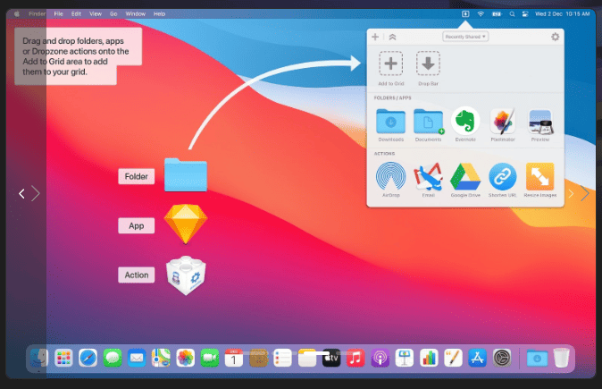The height and width of the screenshot is (389, 602).
Task: Open Safari from the Dock
Action: (x=88, y=359)
